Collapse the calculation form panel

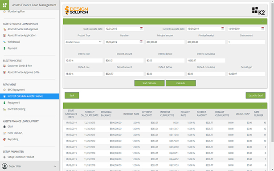click(x=263, y=21)
